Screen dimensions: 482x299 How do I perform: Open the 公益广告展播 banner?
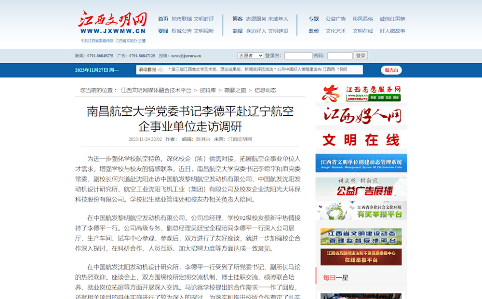[361, 187]
